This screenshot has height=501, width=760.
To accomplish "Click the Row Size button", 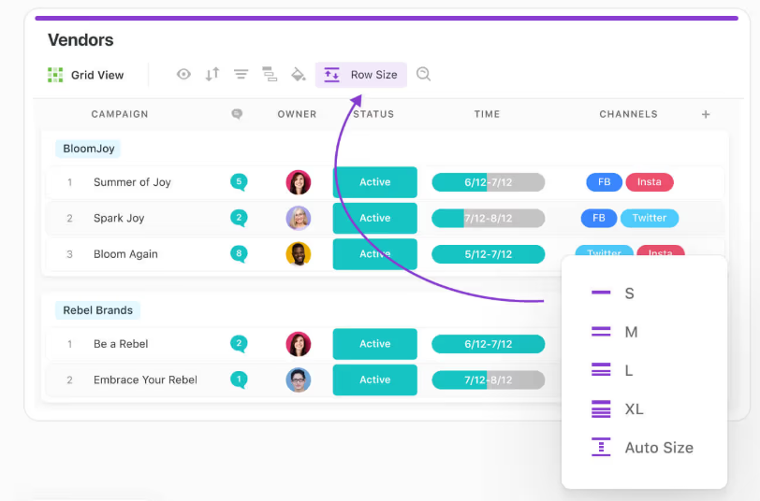I will point(361,75).
